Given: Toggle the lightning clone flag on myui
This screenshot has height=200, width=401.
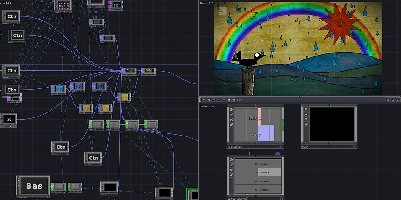Looking at the screenshot, I should pyautogui.click(x=306, y=115).
